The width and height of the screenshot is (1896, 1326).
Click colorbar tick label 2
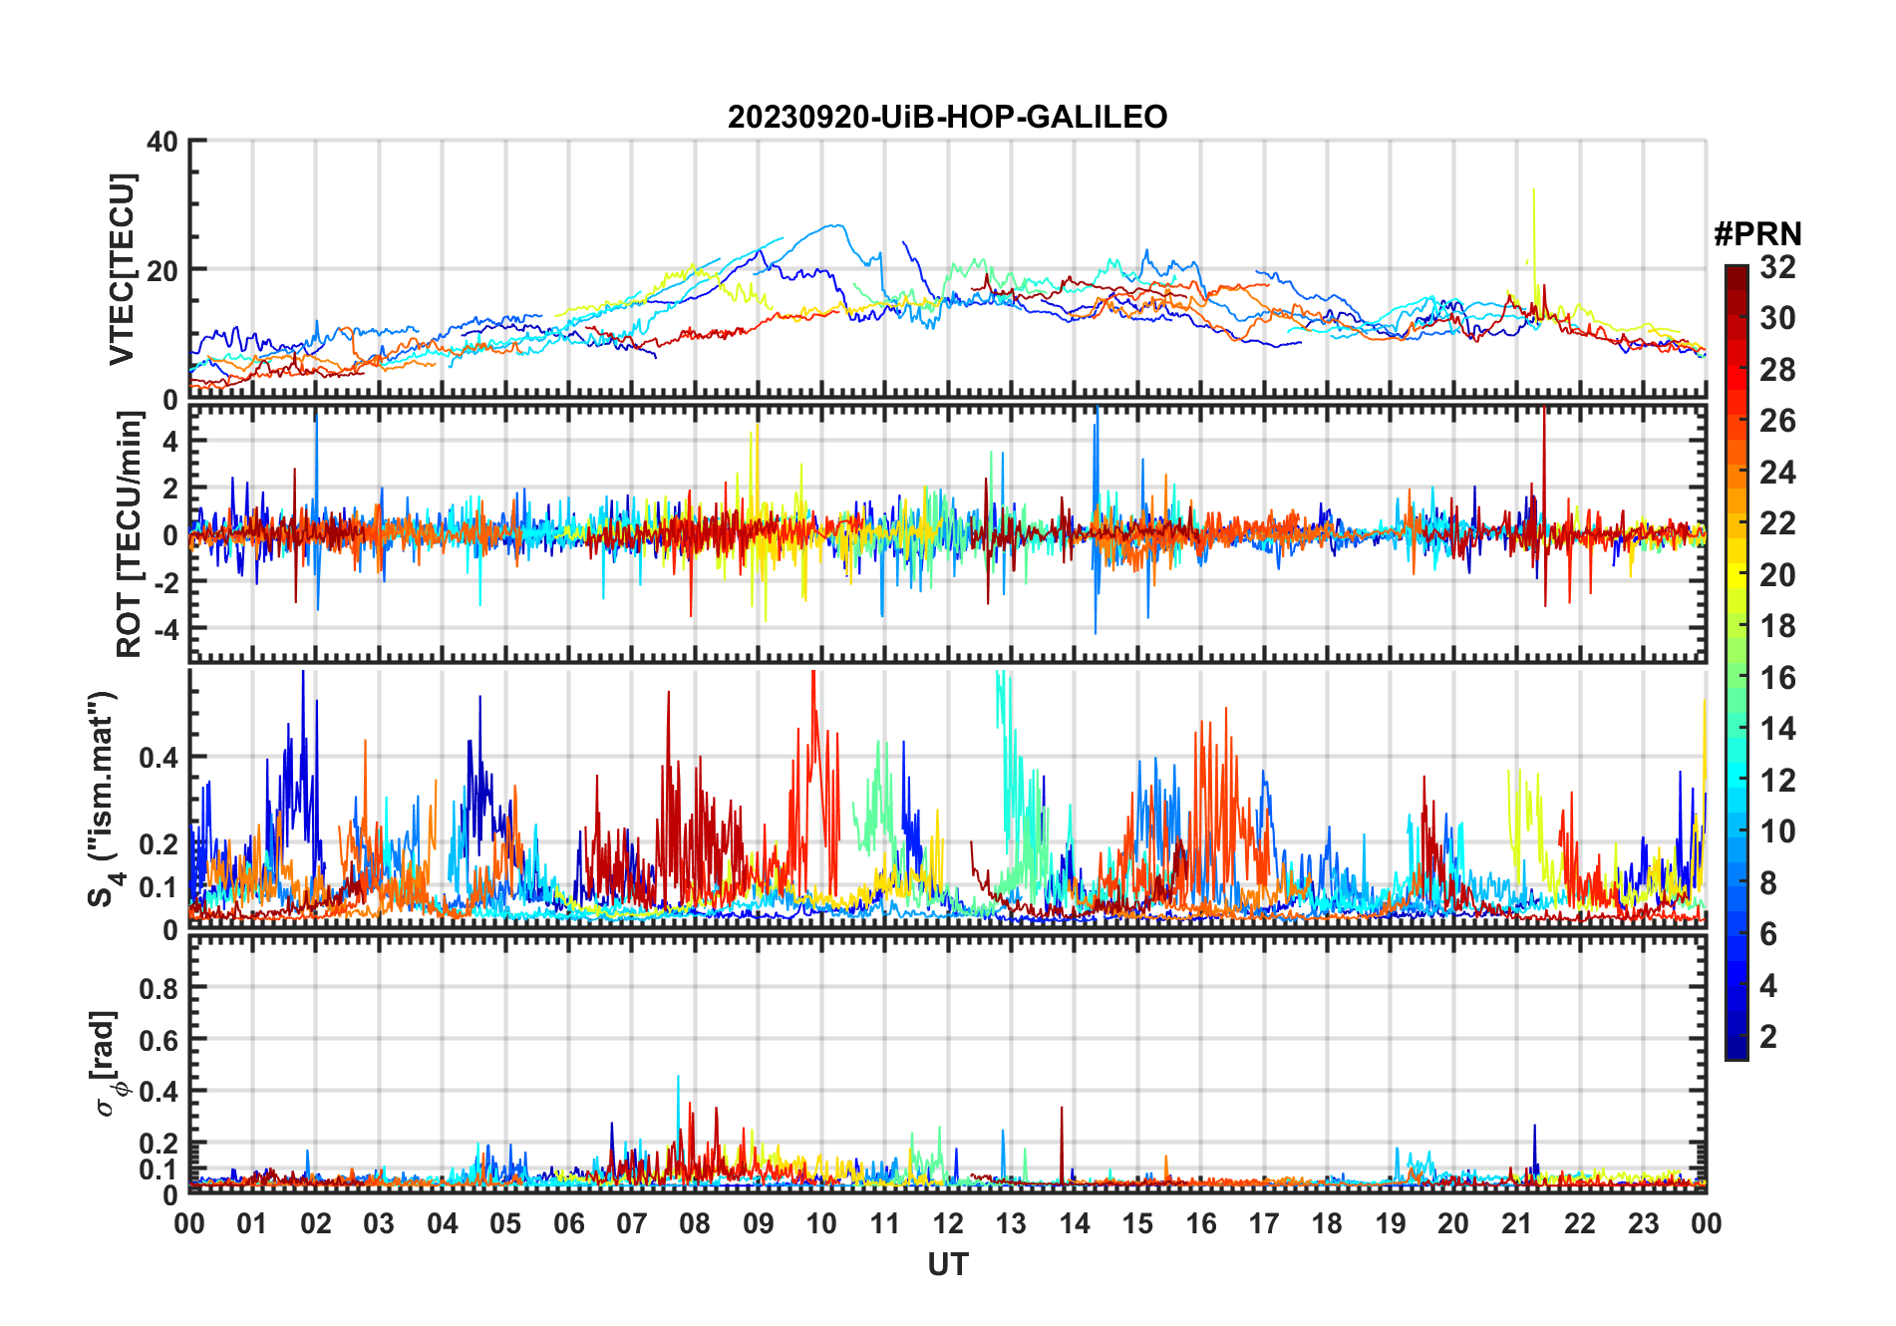tap(1768, 1037)
